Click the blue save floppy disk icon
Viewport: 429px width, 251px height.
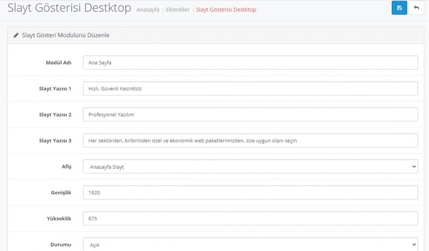click(x=399, y=8)
